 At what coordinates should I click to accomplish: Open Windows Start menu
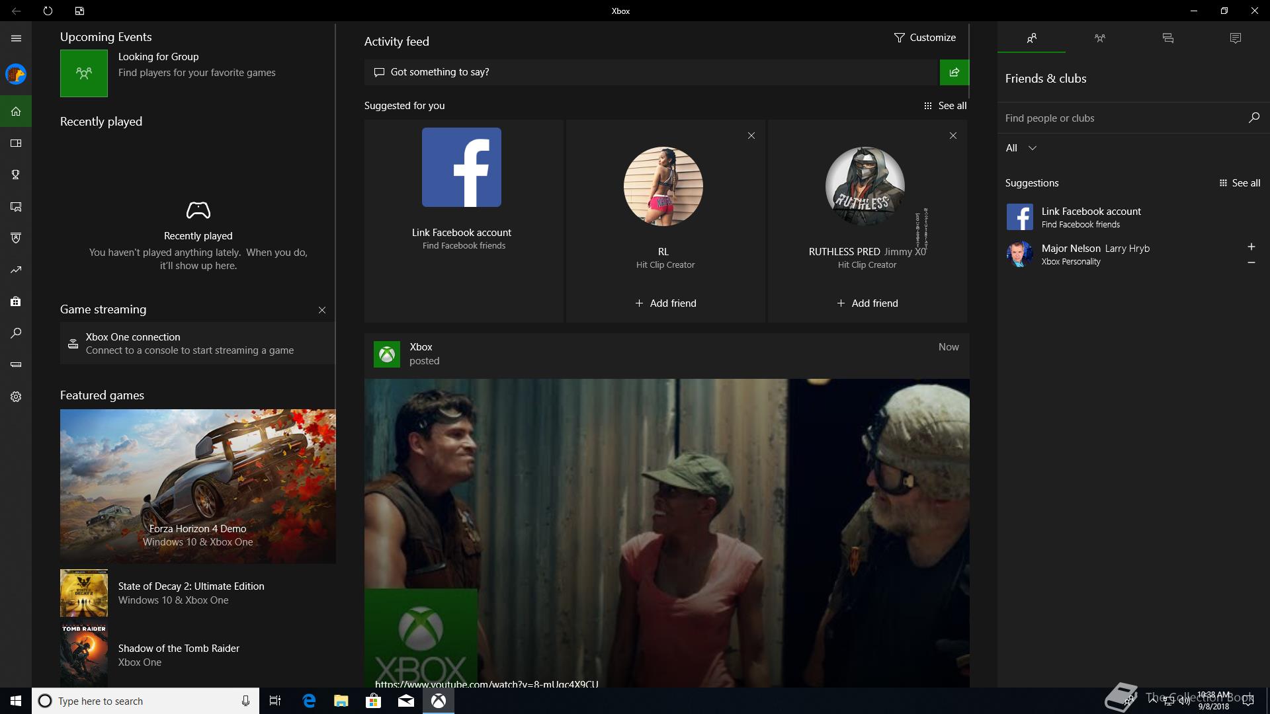(x=16, y=701)
